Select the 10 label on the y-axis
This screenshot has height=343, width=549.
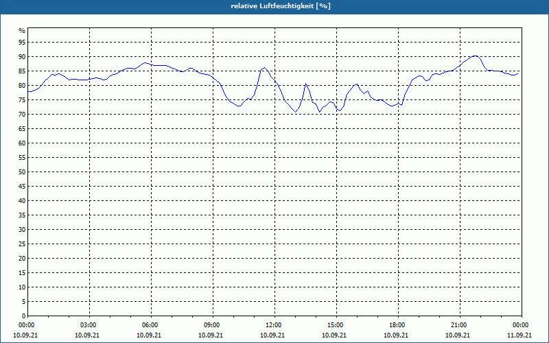(22, 287)
